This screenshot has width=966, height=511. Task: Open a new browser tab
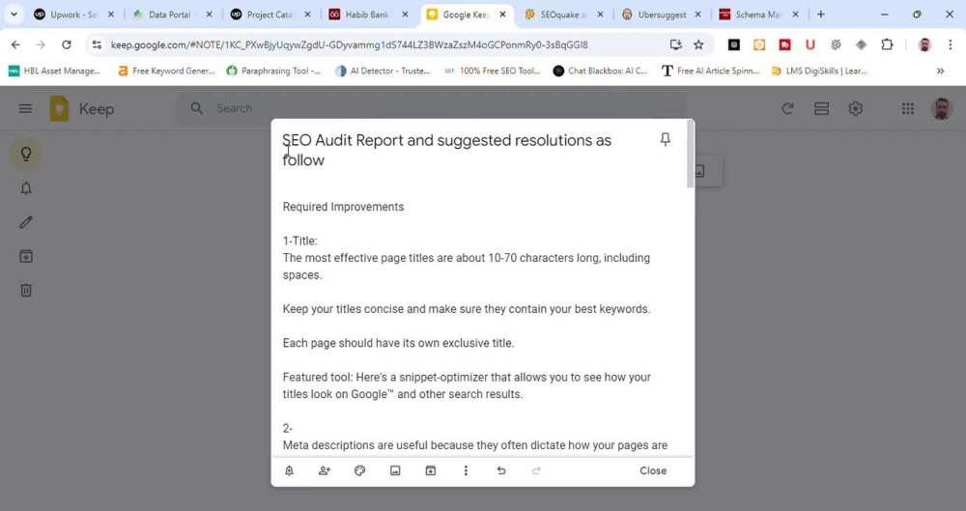820,14
